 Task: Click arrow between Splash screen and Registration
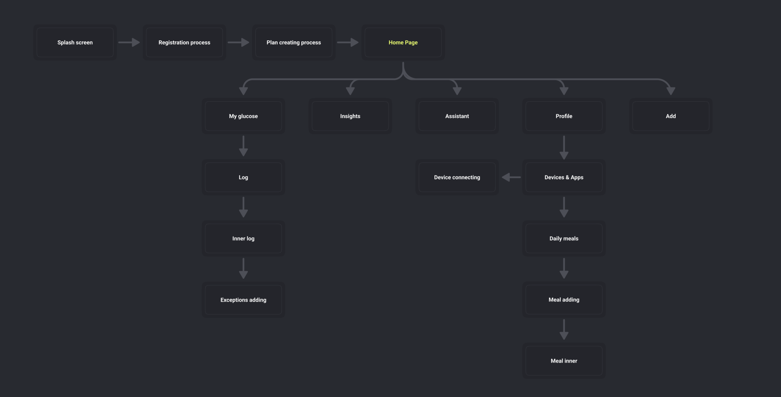coord(129,42)
